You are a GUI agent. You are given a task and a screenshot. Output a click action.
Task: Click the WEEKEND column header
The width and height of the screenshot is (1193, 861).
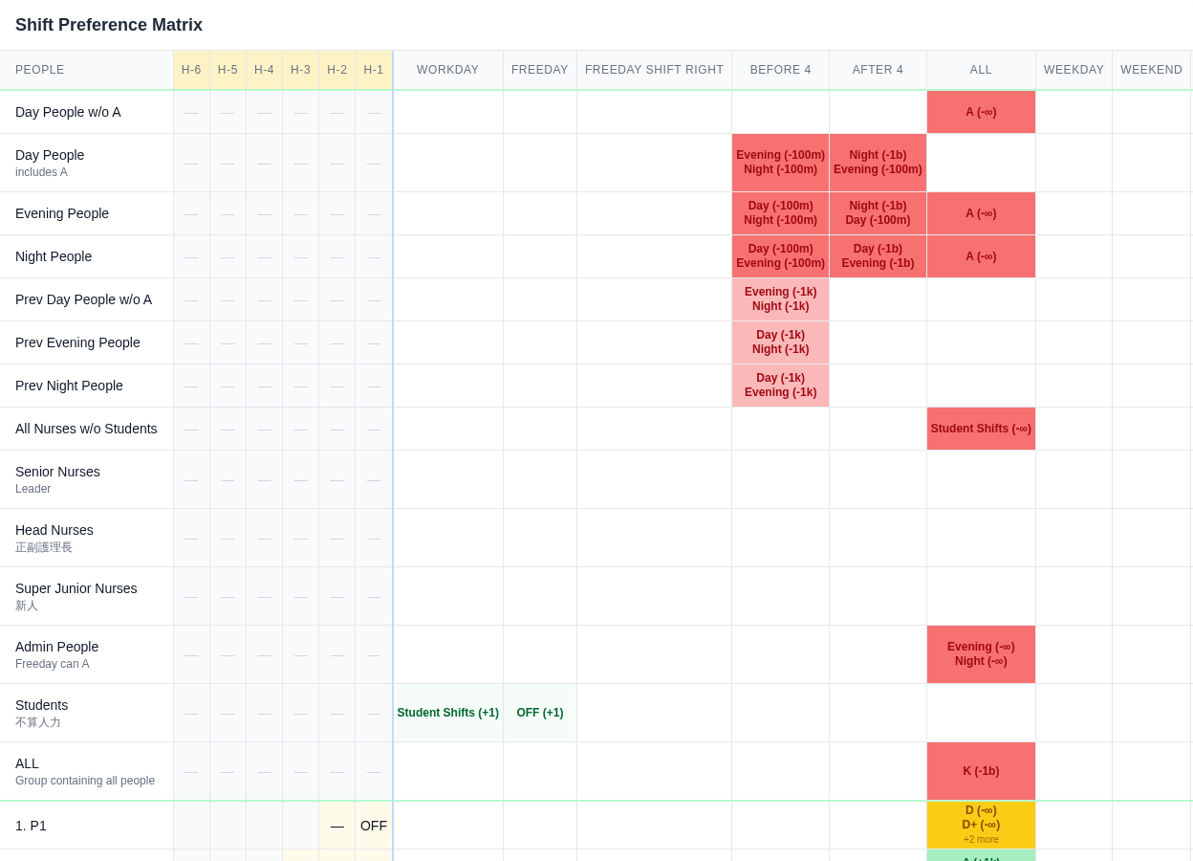click(1151, 70)
